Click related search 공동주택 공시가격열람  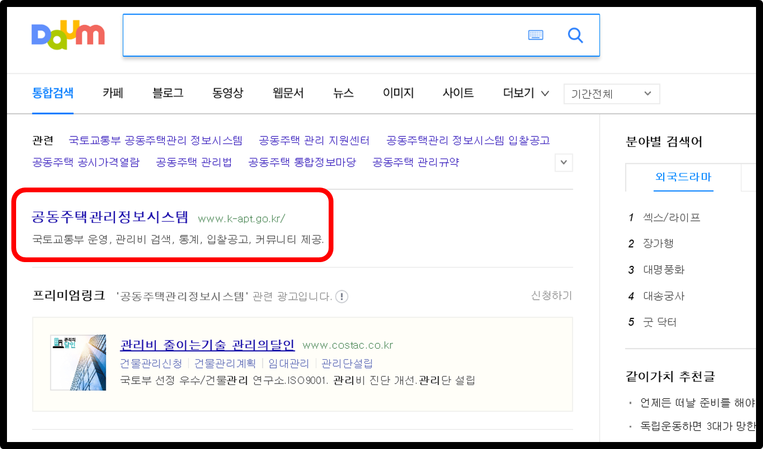86,162
